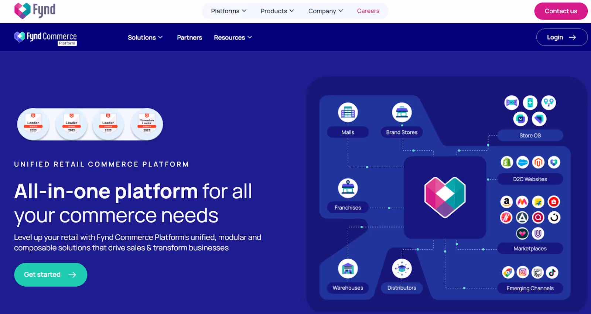
Task: Click the Fynd logo at top left
Action: 35,11
